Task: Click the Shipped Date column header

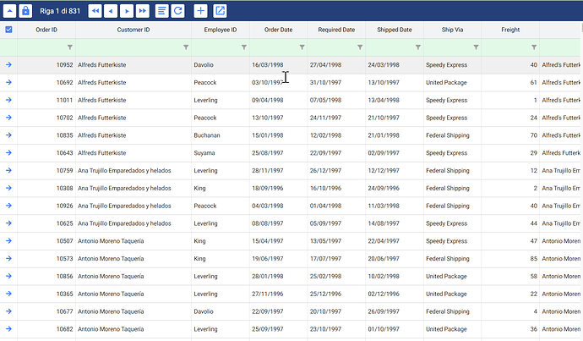Action: [x=395, y=30]
